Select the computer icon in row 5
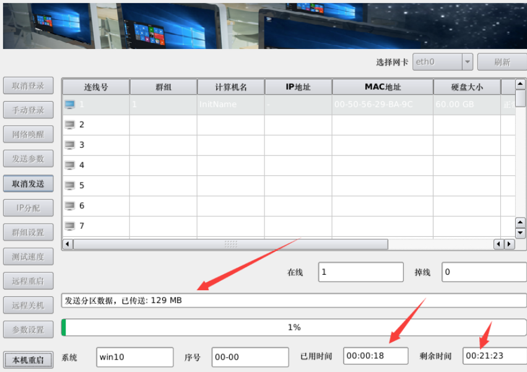The width and height of the screenshot is (527, 372). click(69, 185)
